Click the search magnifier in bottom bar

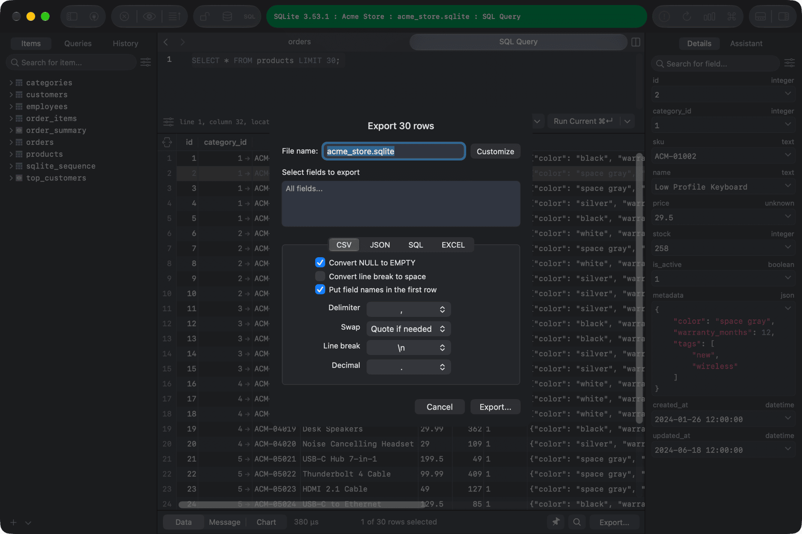click(x=577, y=522)
